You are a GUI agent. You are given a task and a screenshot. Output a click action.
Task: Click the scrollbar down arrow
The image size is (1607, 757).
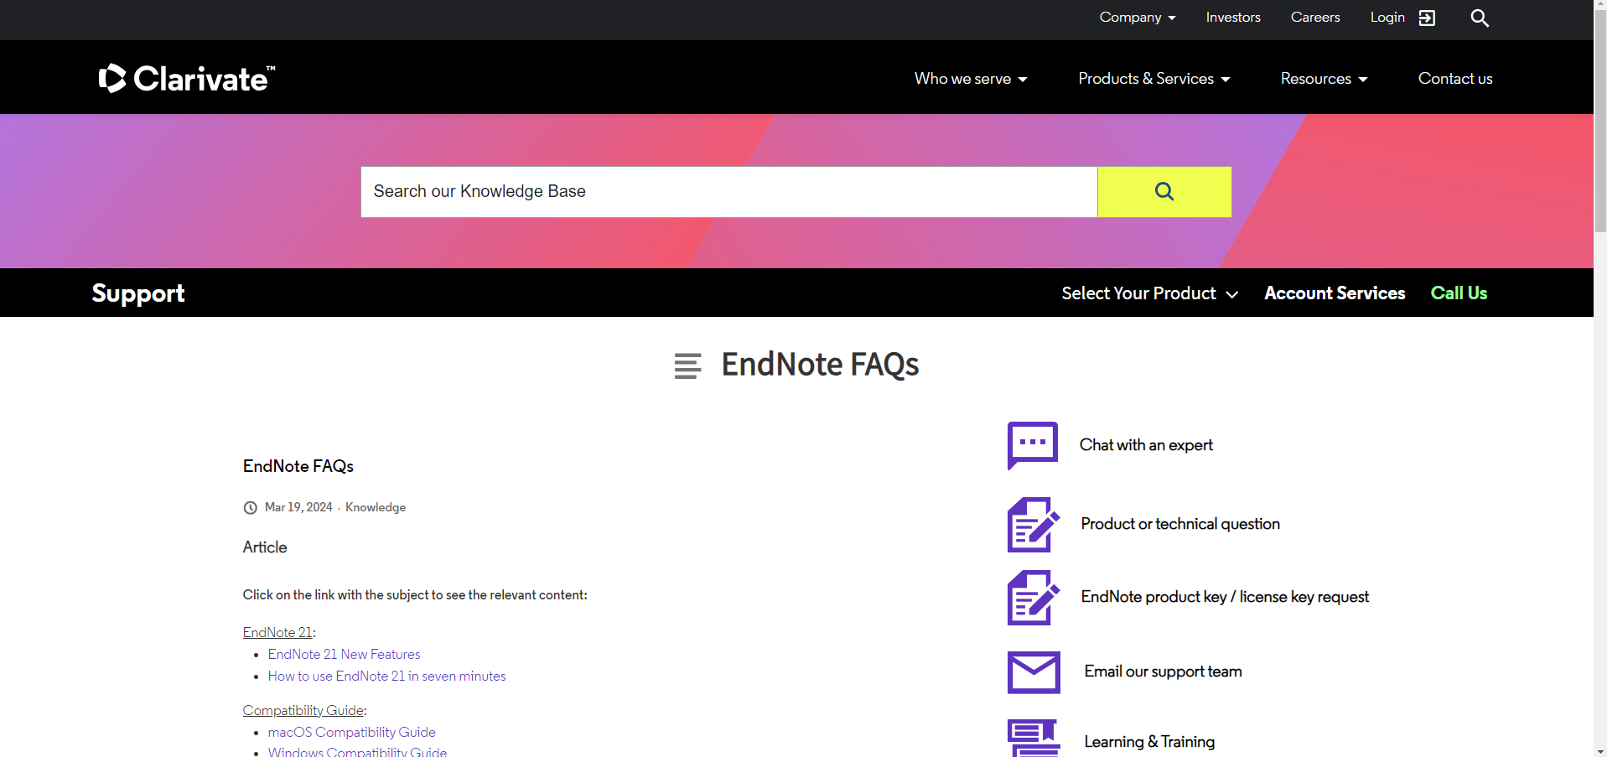[x=1600, y=750]
